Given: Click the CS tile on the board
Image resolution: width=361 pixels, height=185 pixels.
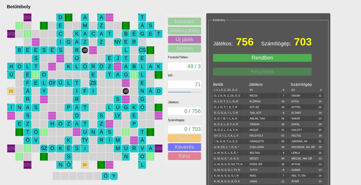Looking at the screenshot, I should pyautogui.click(x=142, y=50).
